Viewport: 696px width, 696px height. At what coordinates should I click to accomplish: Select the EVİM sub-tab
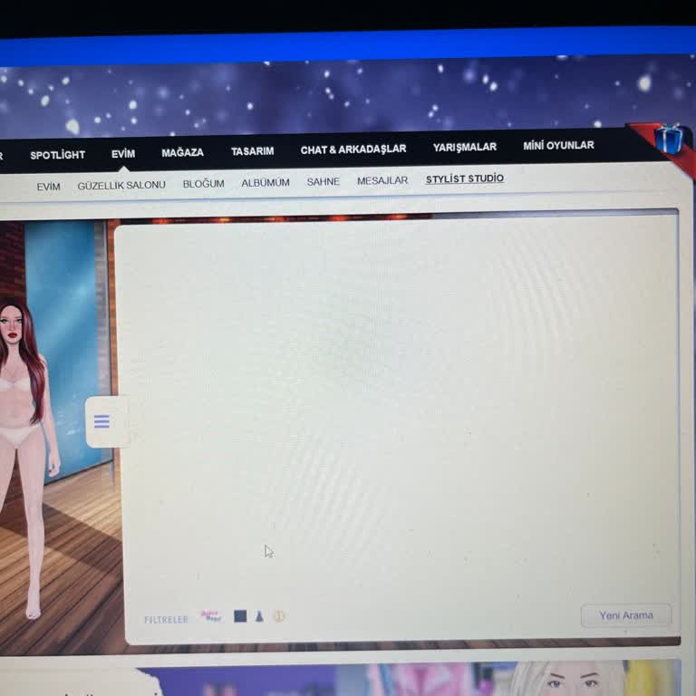48,187
